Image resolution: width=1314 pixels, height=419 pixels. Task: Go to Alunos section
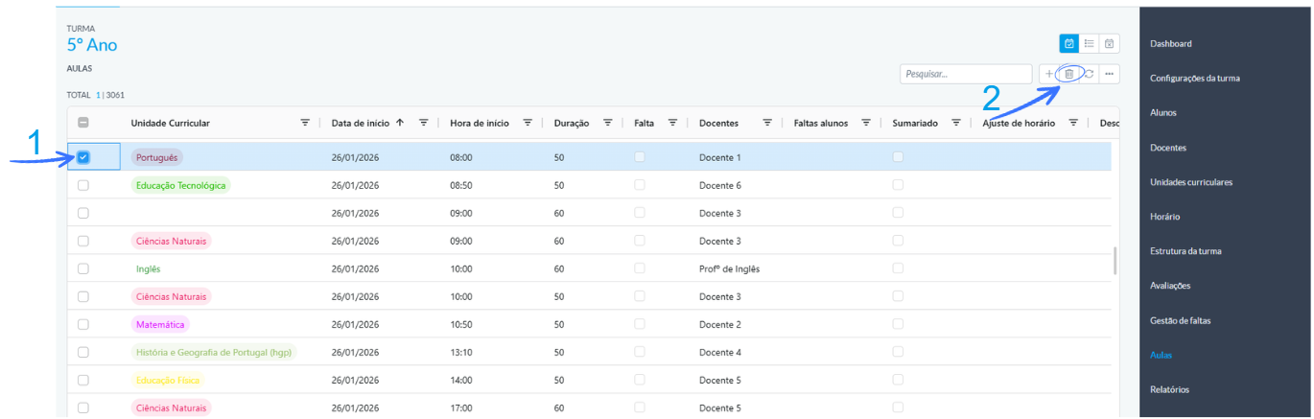click(x=1162, y=113)
